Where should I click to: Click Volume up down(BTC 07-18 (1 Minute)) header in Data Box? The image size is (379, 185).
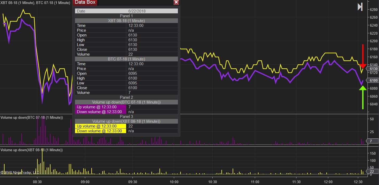pos(126,102)
